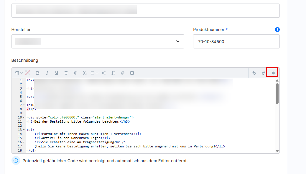Collapse the code fold at line 10
The height and width of the screenshot is (174, 306).
click(24, 117)
